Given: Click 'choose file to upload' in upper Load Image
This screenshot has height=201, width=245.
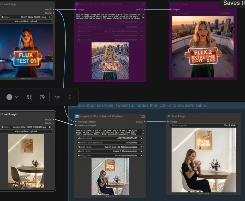Looking at the screenshot, I should 26,21.
